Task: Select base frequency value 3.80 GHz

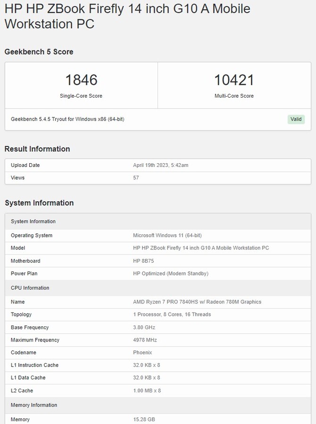Action: 144,327
